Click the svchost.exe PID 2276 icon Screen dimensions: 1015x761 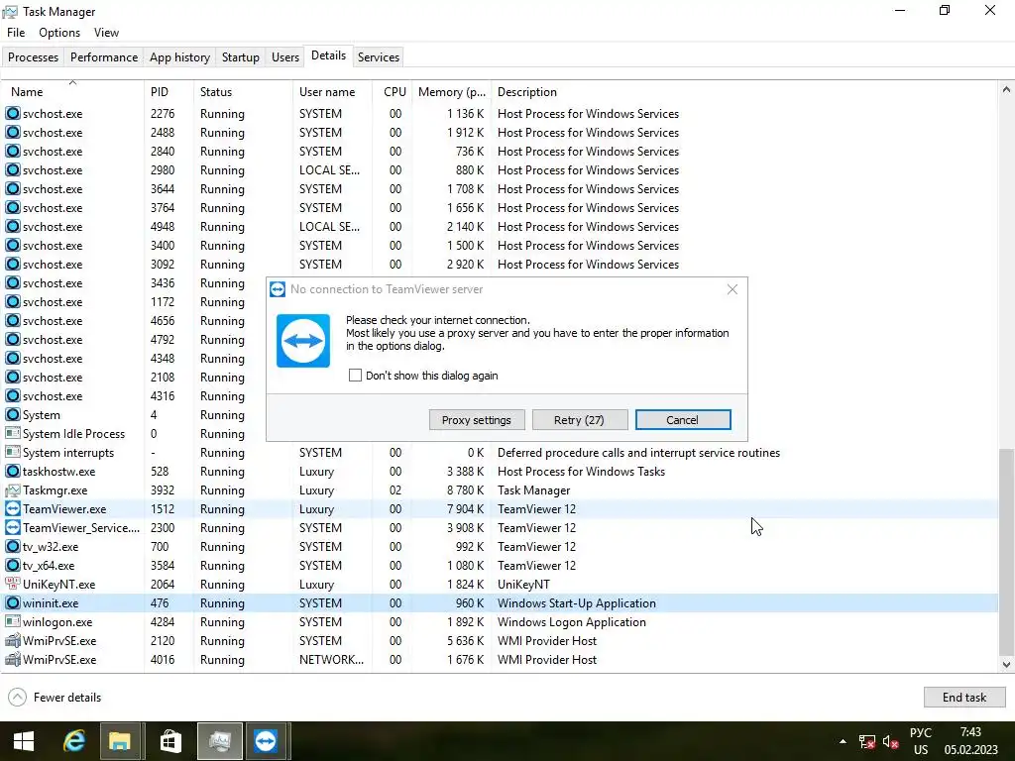[12, 113]
